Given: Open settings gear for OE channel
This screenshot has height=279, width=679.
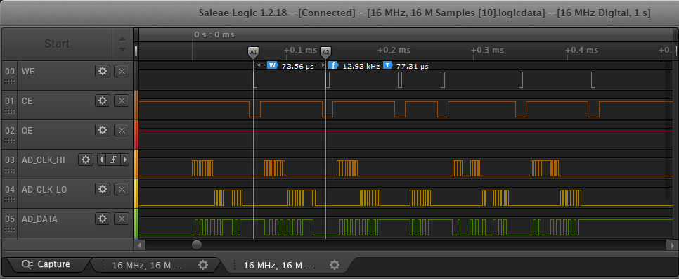Looking at the screenshot, I should [103, 130].
